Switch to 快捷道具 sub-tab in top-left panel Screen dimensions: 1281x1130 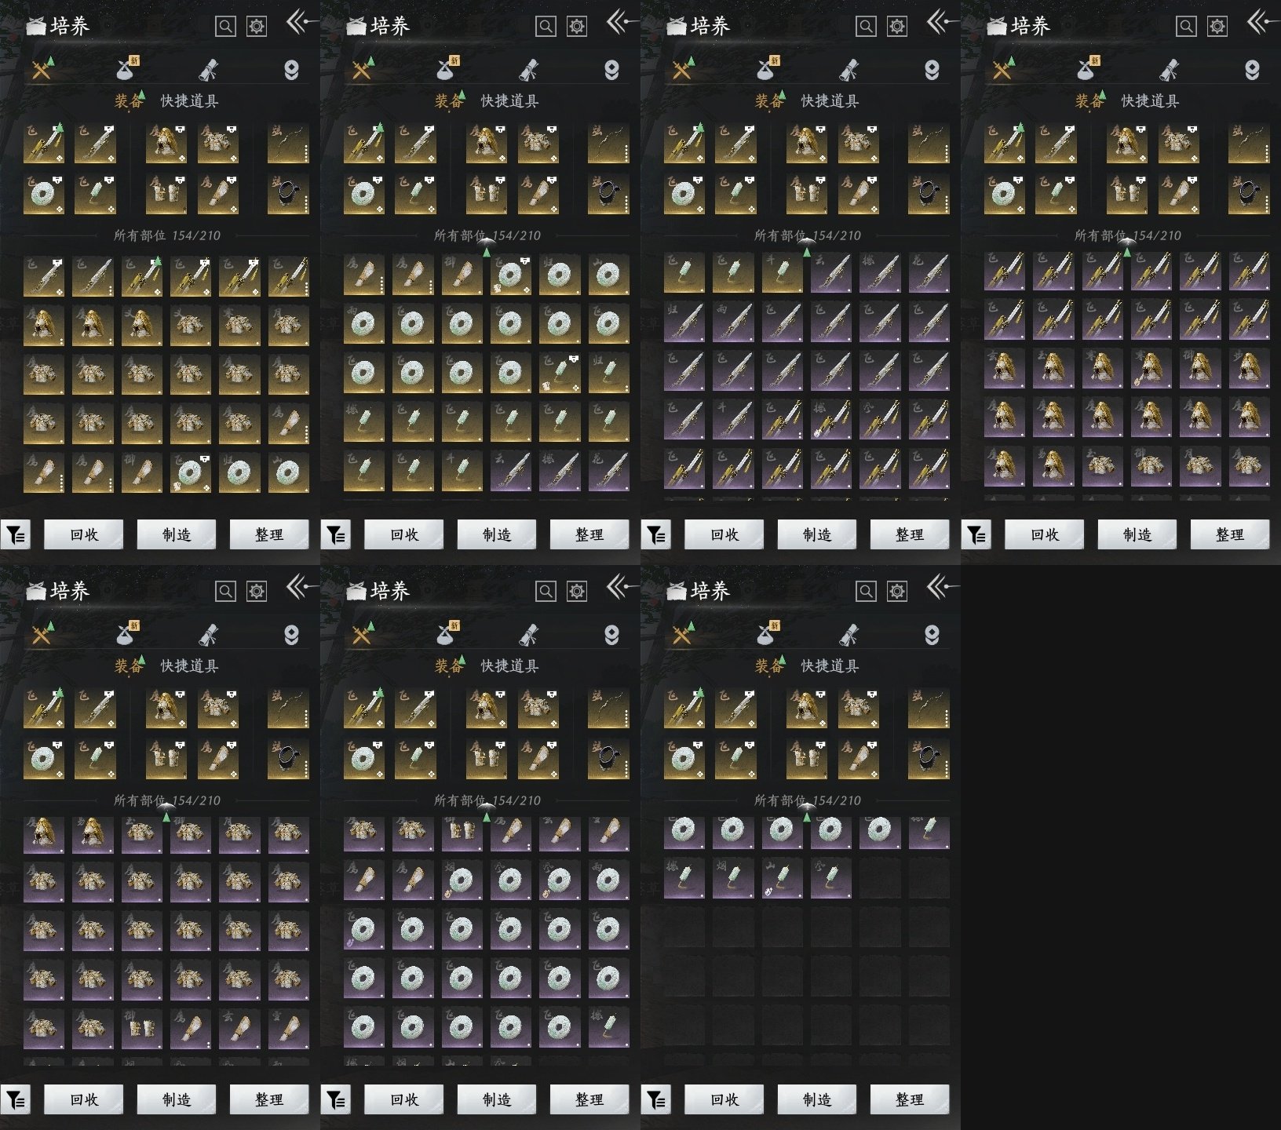pyautogui.click(x=189, y=100)
